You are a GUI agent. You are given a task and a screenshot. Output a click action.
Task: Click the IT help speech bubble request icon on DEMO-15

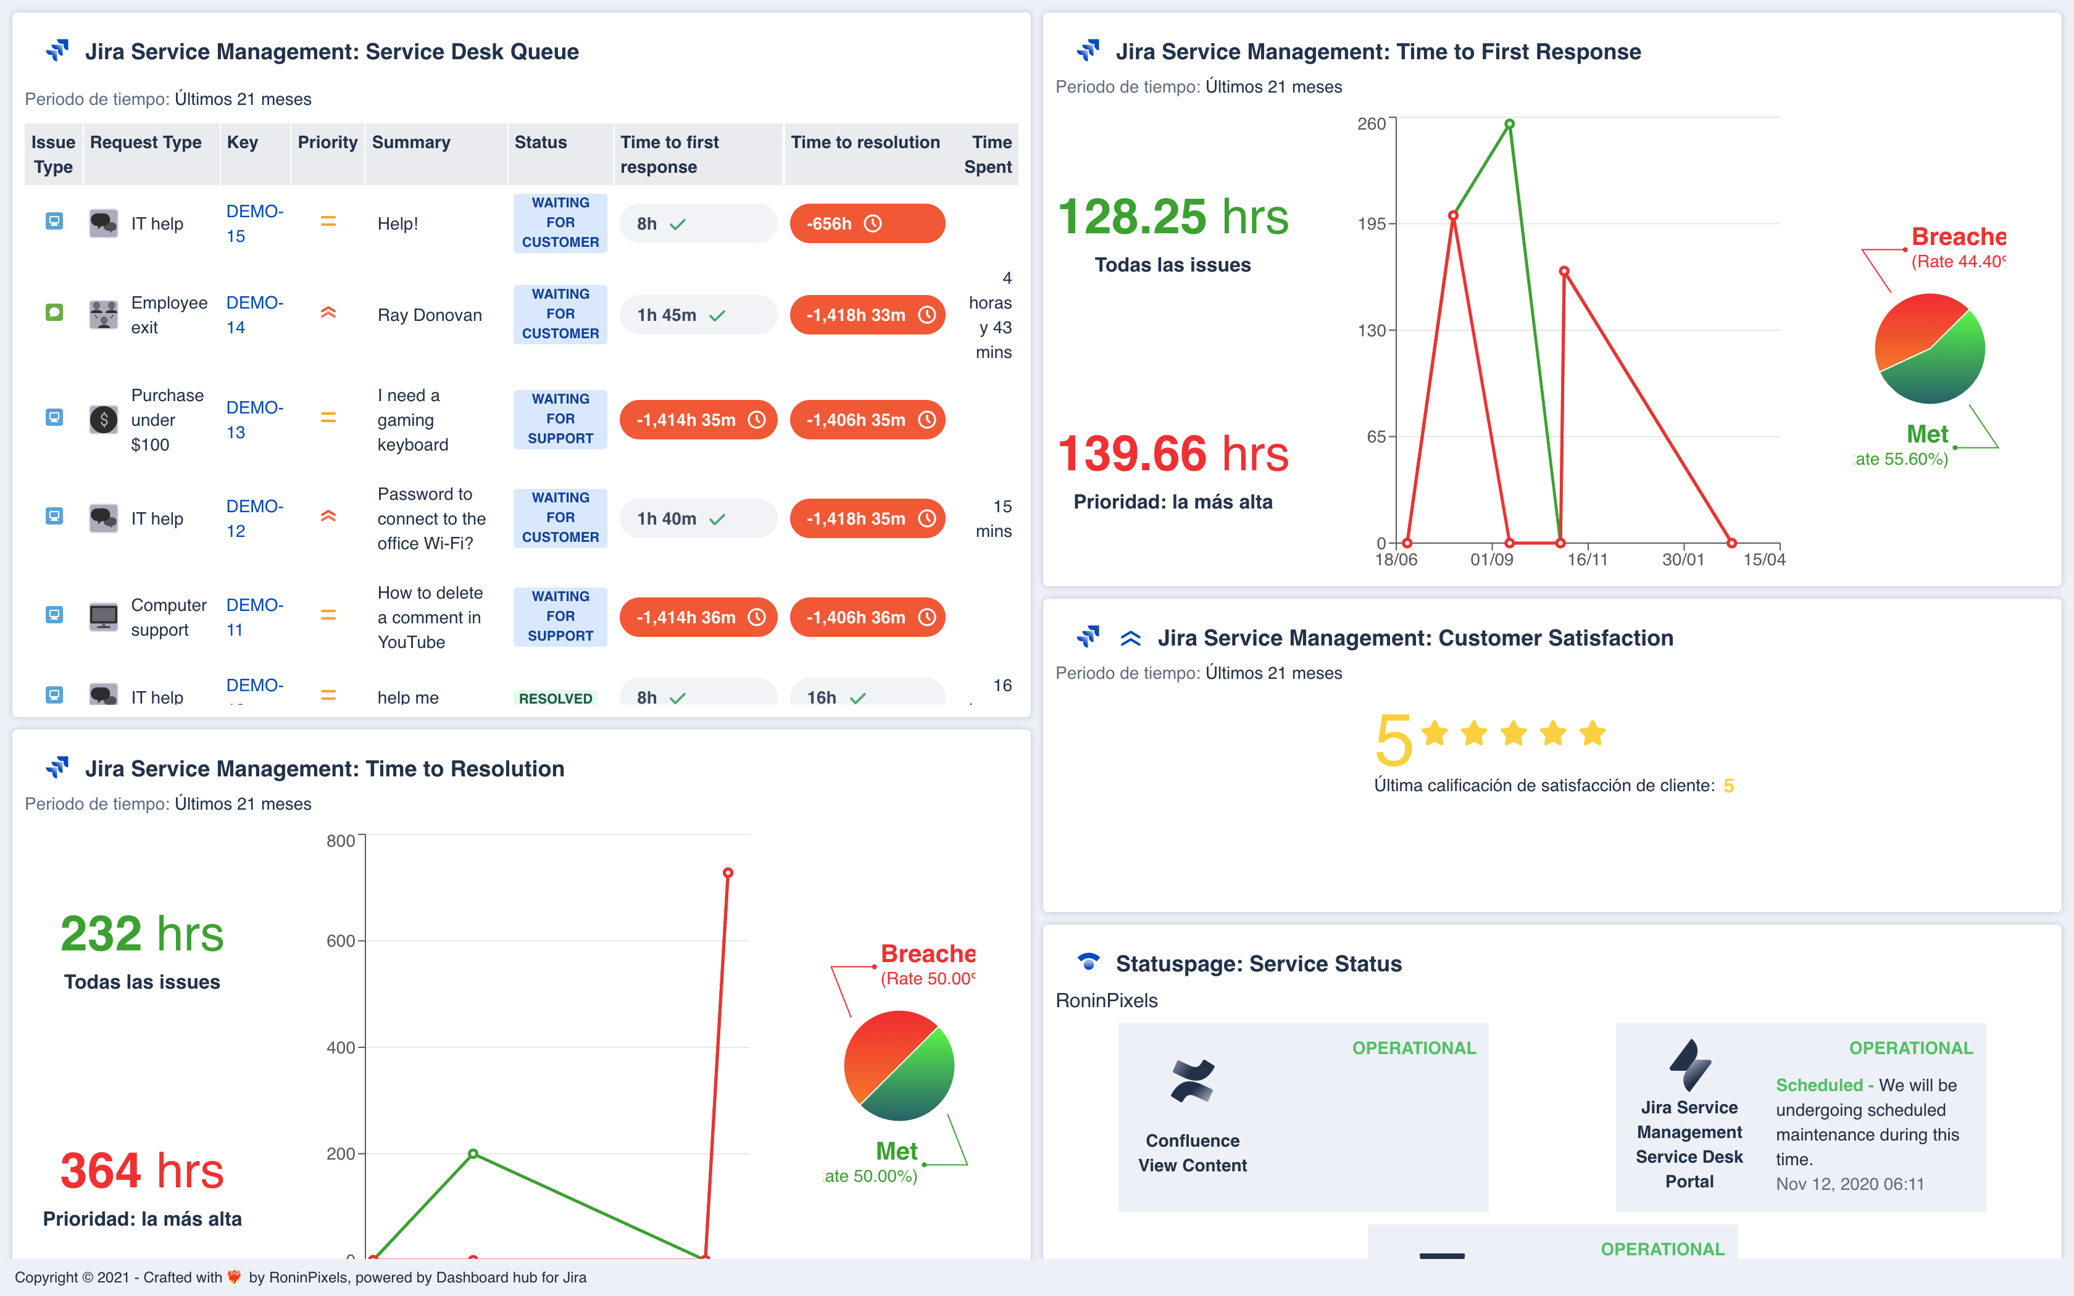103,223
